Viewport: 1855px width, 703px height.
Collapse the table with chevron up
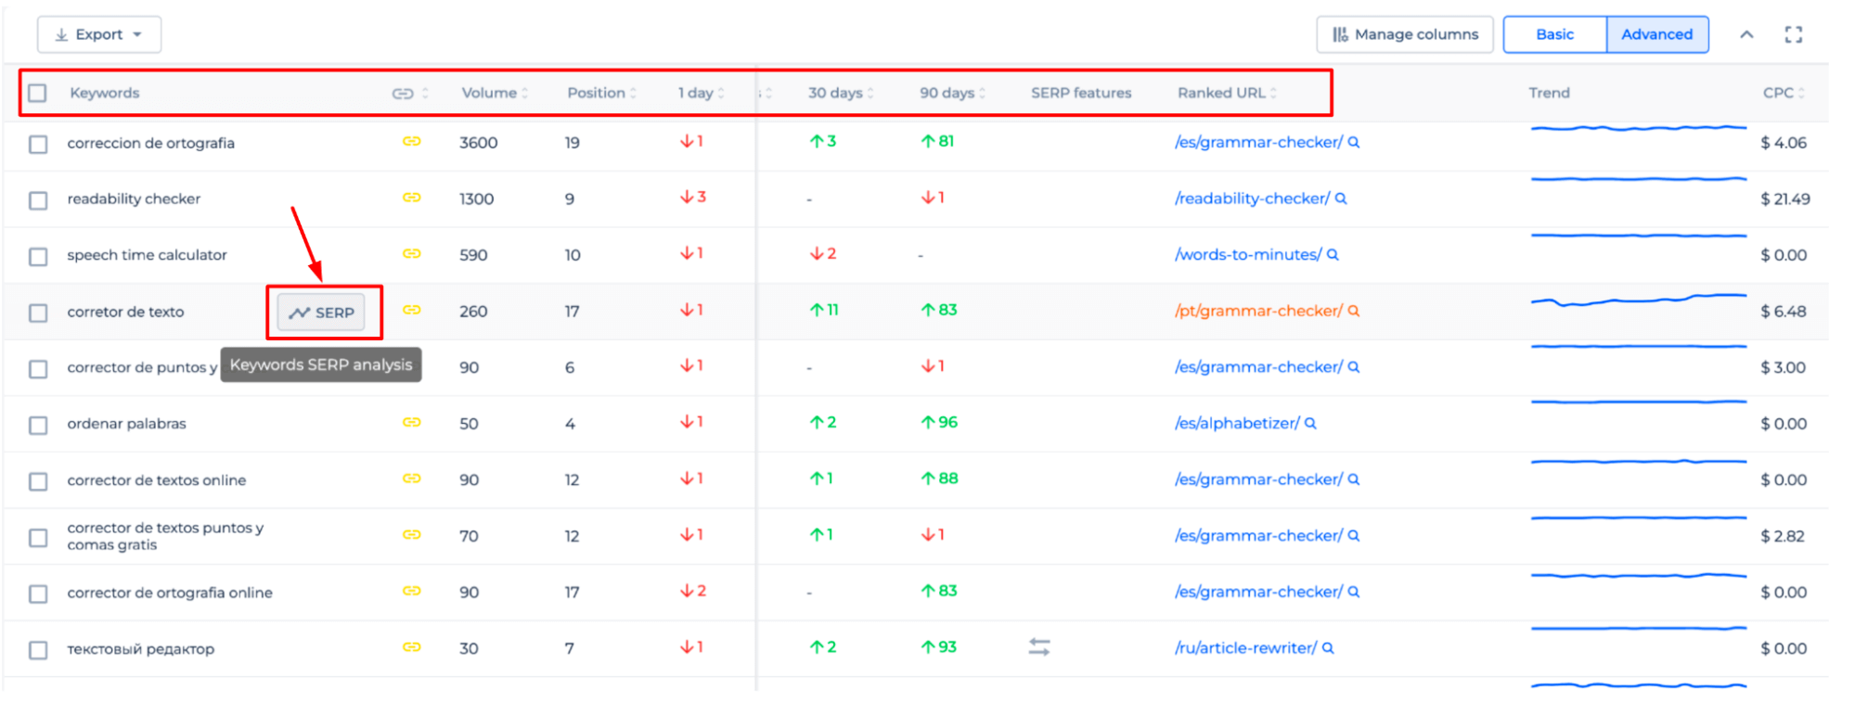(x=1746, y=34)
